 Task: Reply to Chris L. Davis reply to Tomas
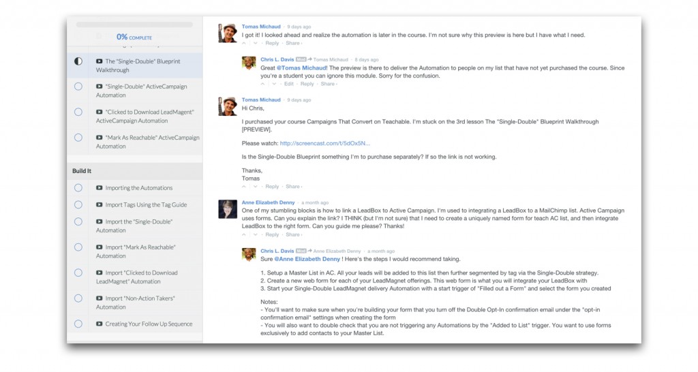[x=307, y=84]
